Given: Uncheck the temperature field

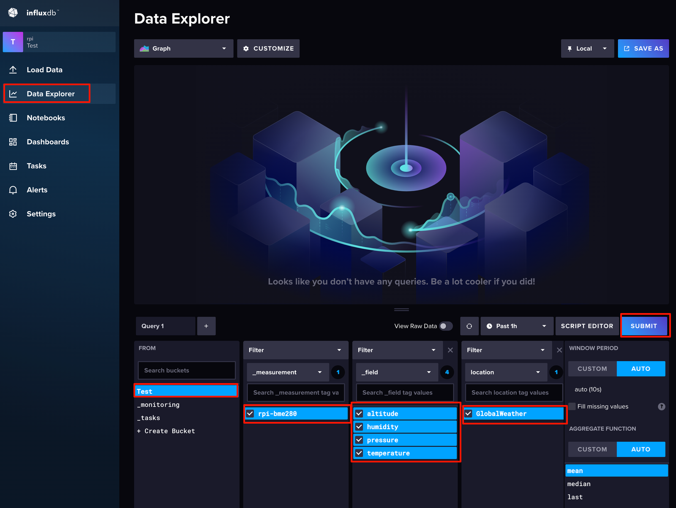Looking at the screenshot, I should point(359,453).
